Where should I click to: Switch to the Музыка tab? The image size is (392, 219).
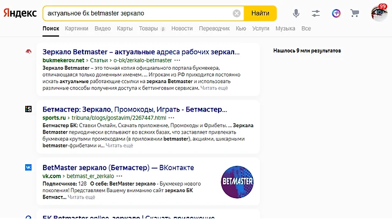285,28
